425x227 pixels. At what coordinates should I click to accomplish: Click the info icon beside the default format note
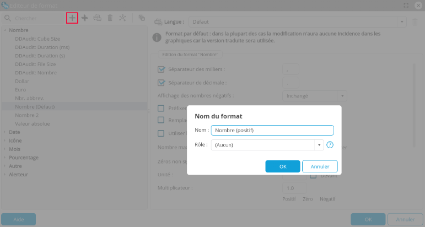[x=157, y=37]
